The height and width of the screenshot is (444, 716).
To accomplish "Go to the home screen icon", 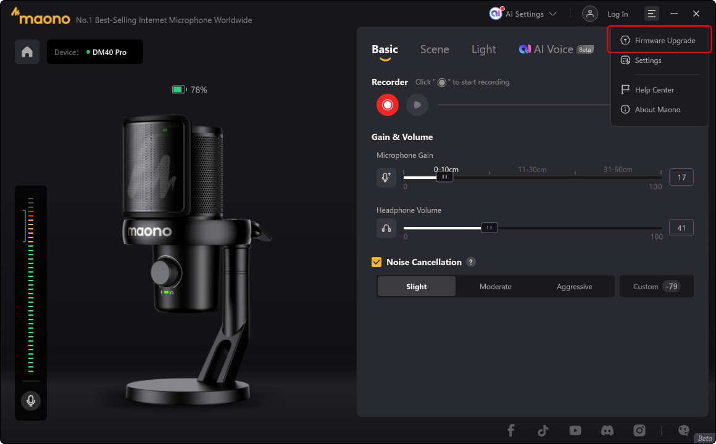I will tap(27, 52).
